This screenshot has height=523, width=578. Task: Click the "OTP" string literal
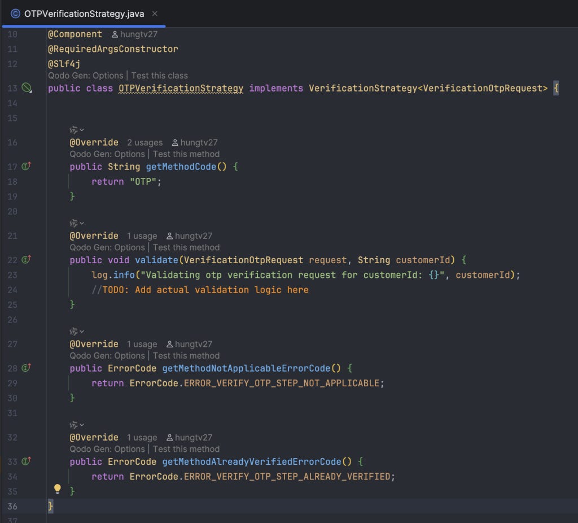point(143,181)
